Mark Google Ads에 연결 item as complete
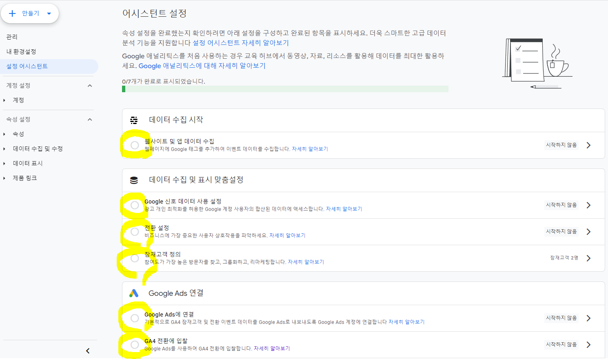Image resolution: width=608 pixels, height=359 pixels. pos(135,318)
